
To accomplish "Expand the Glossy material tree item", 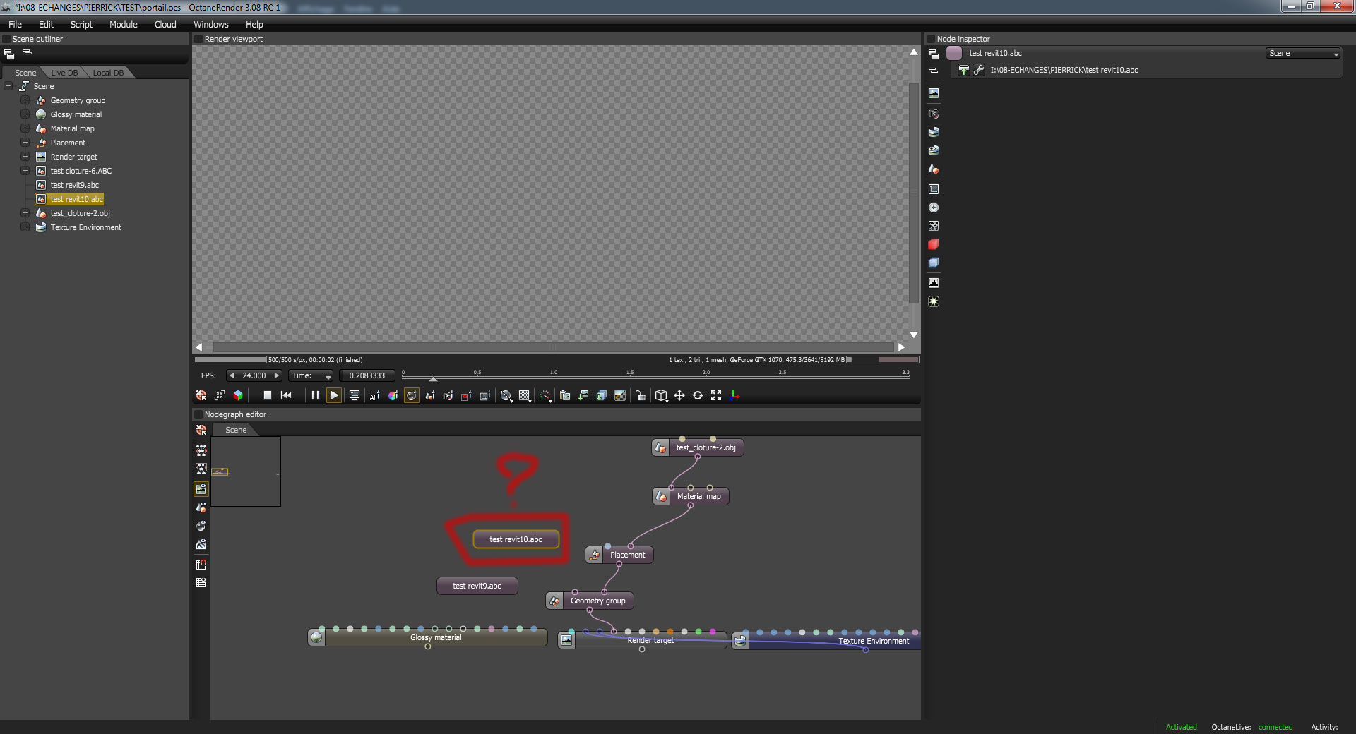I will [25, 114].
